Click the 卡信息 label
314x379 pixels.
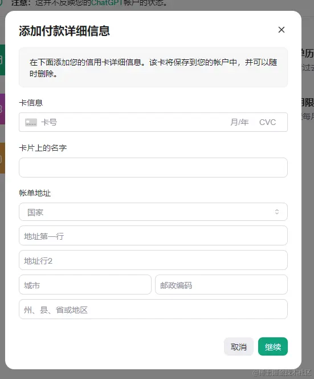pos(31,103)
